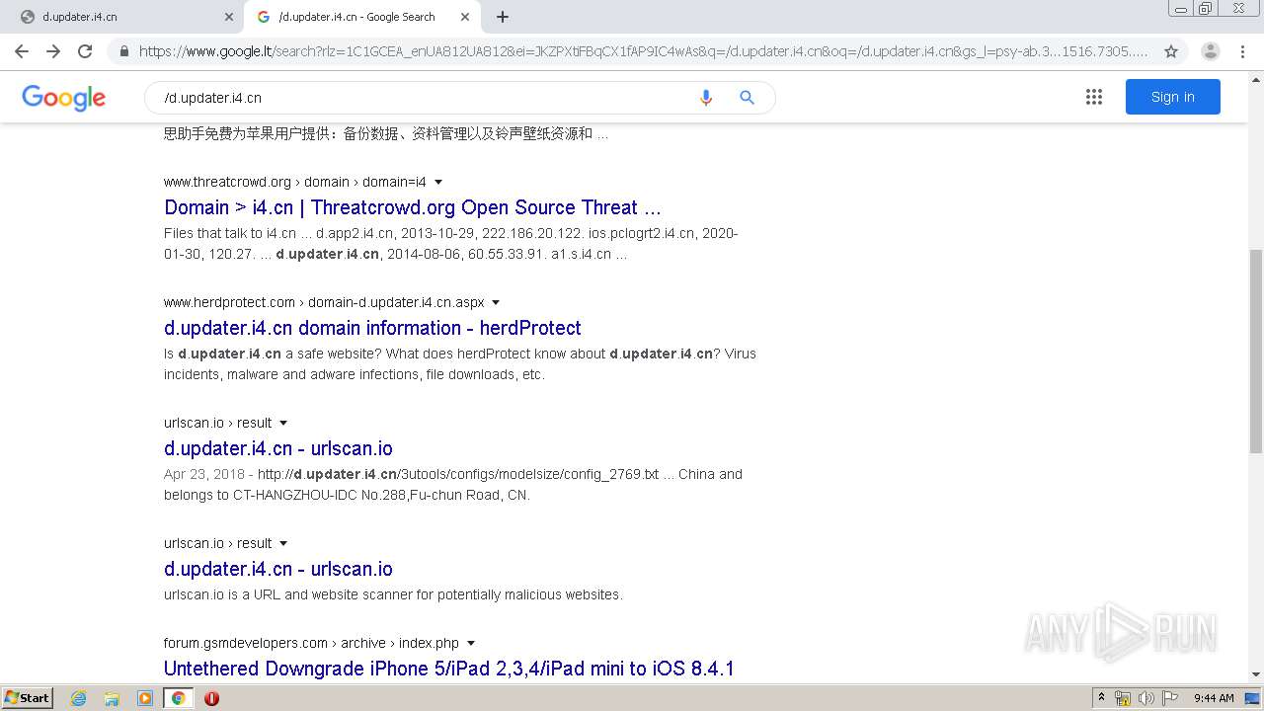Sign in to Google account

(1172, 97)
